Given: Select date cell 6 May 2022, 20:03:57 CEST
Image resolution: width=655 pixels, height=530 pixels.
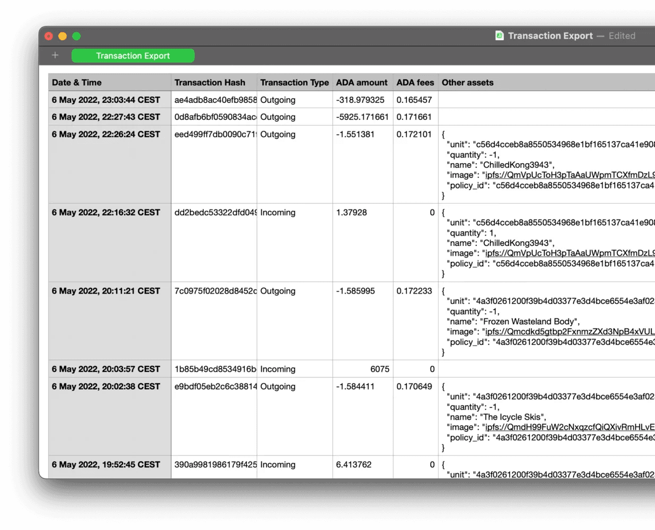Looking at the screenshot, I should (x=110, y=369).
